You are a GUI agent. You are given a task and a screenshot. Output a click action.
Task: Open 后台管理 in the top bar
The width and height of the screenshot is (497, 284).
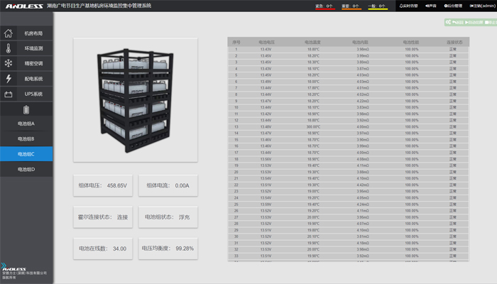coord(453,5)
